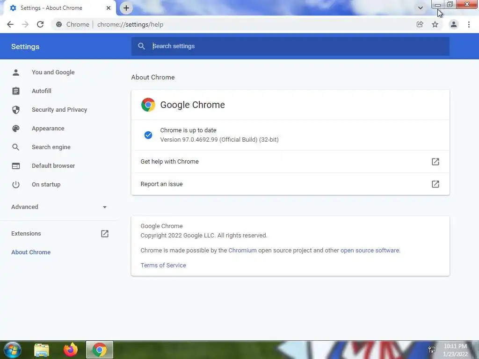The height and width of the screenshot is (359, 479).
Task: Reload the settings page
Action: pos(40,24)
